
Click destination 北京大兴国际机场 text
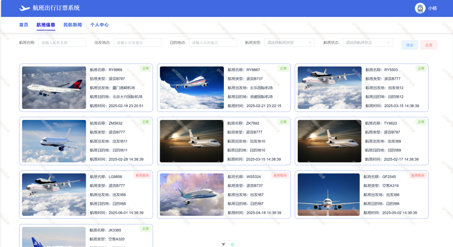[x=127, y=97]
